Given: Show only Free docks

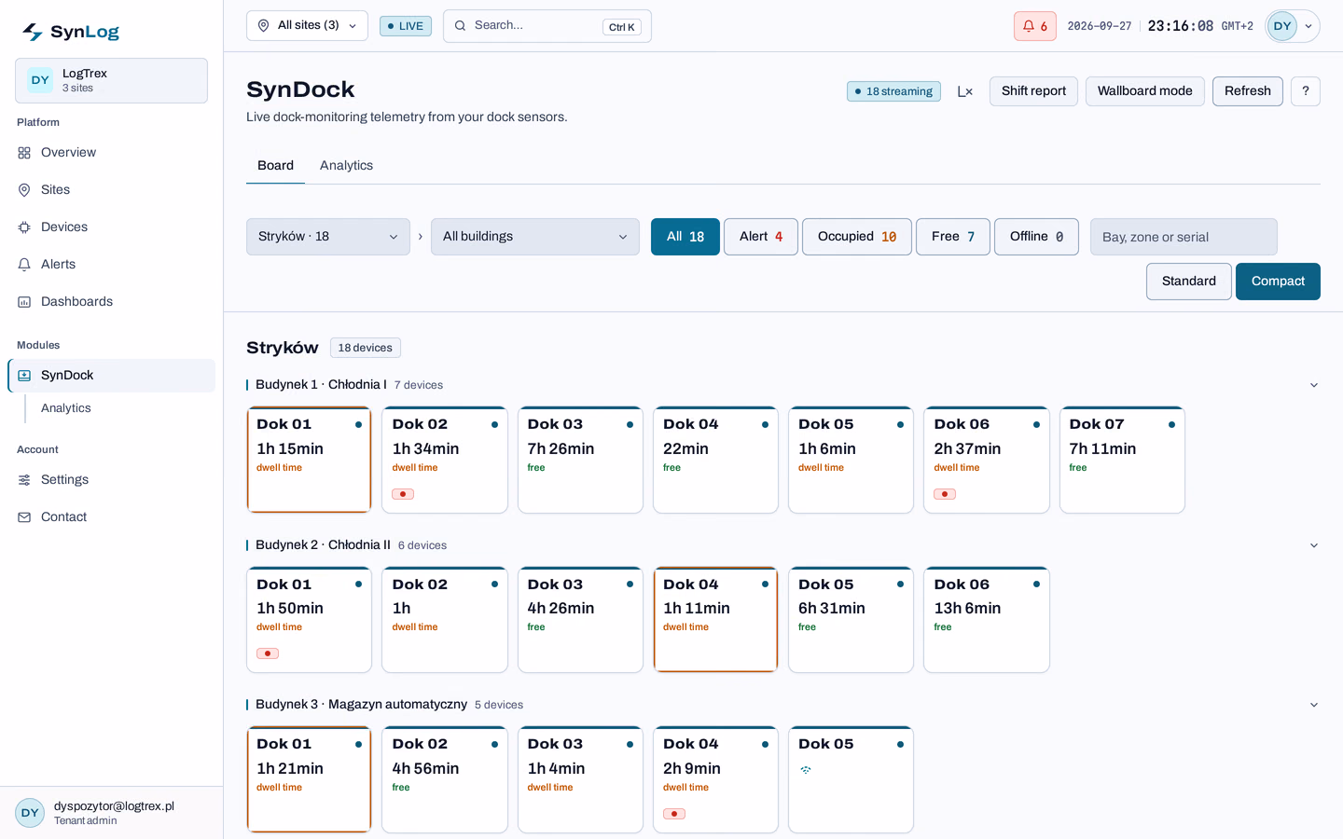Looking at the screenshot, I should click(x=953, y=237).
